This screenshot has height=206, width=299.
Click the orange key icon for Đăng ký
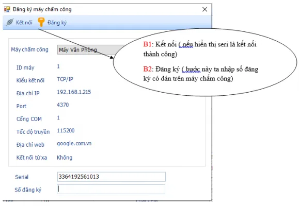(41, 22)
